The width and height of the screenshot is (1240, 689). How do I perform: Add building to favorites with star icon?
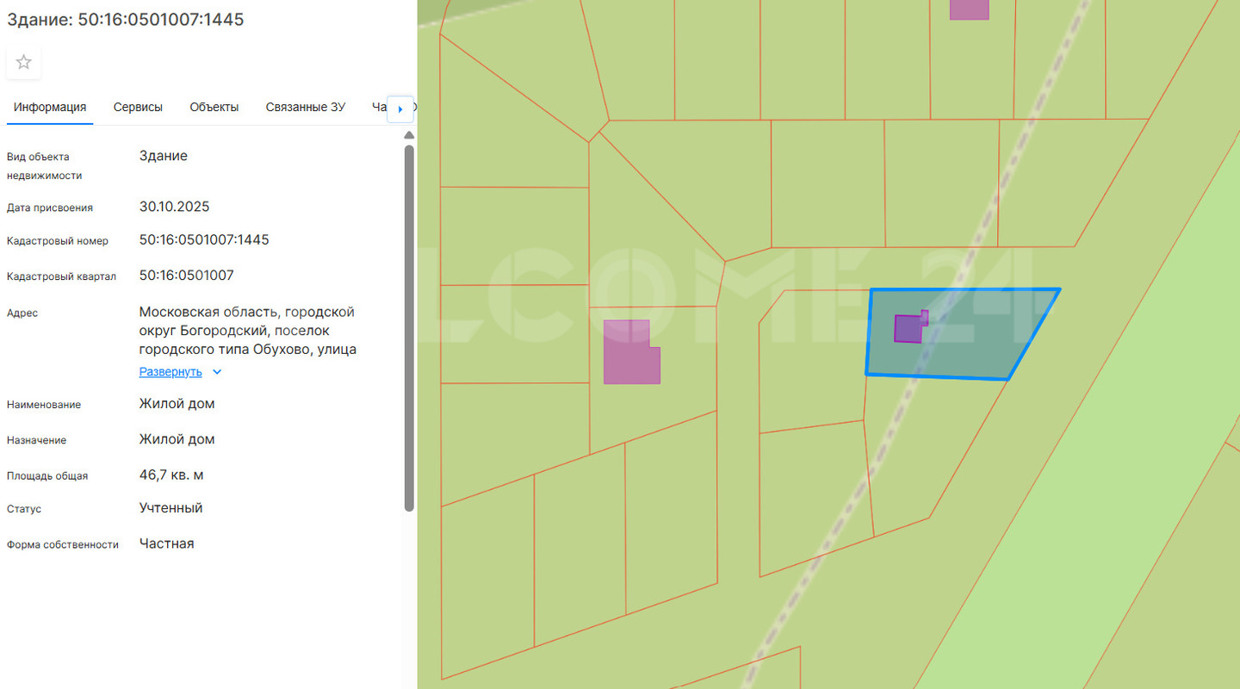tap(24, 62)
